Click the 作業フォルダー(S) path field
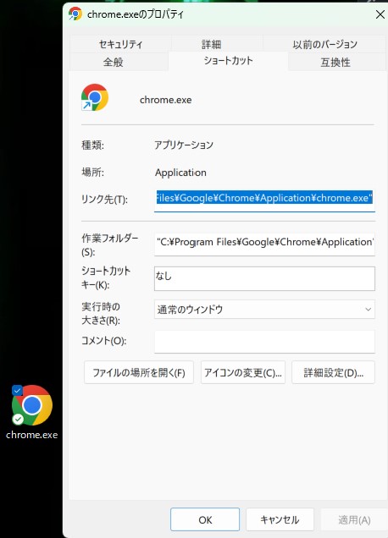Screen dimensions: 388x538 click(264, 244)
